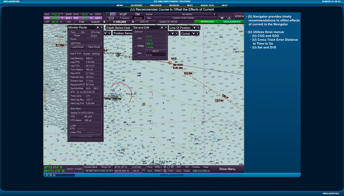The image size is (344, 196).
Task: Click the Center button
Action: click(149, 14)
